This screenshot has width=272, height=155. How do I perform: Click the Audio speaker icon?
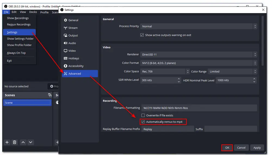coord(65,43)
